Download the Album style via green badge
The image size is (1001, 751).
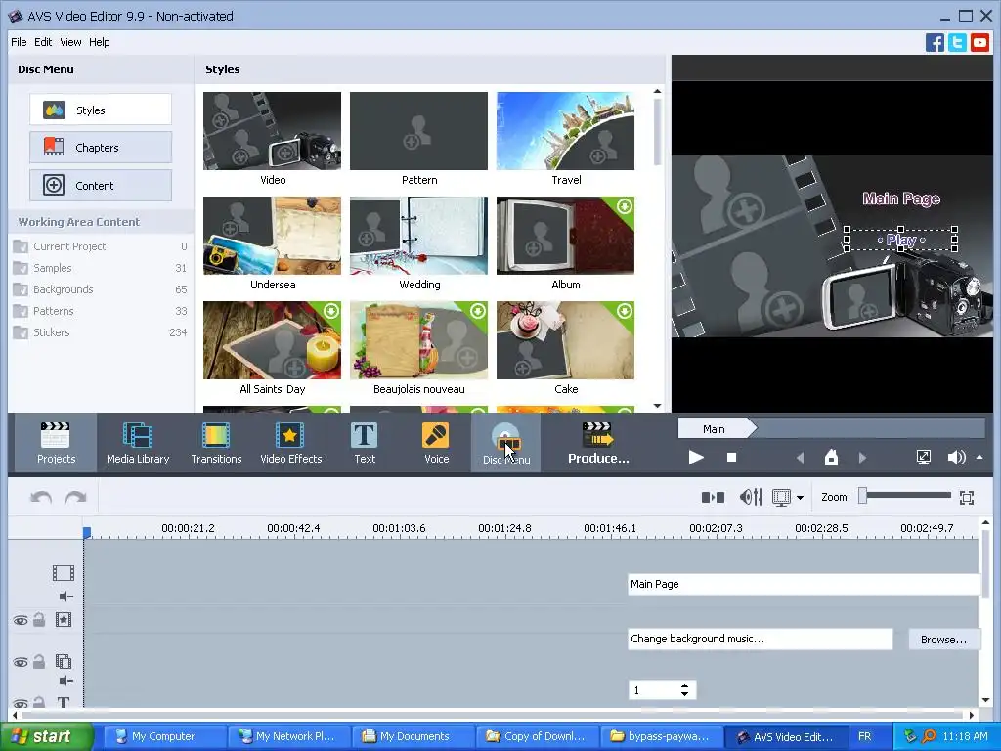click(624, 206)
